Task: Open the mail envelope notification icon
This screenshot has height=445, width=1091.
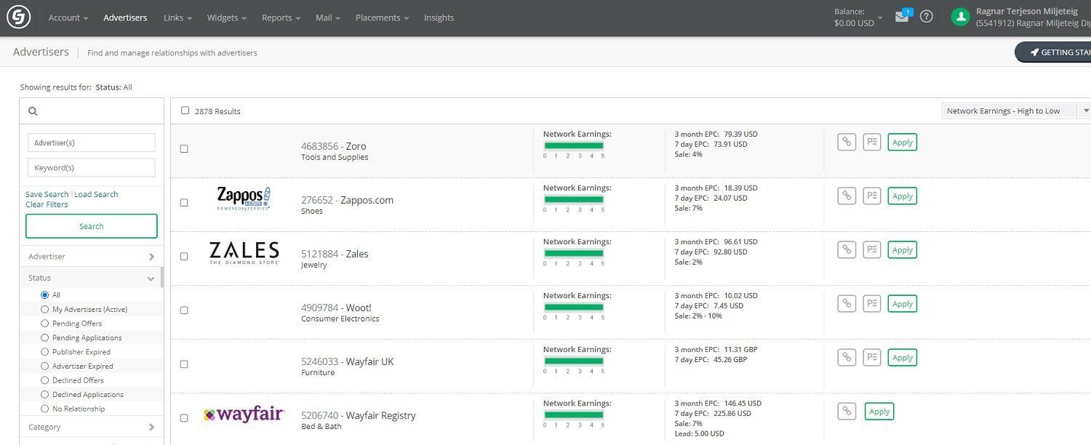Action: click(x=902, y=17)
